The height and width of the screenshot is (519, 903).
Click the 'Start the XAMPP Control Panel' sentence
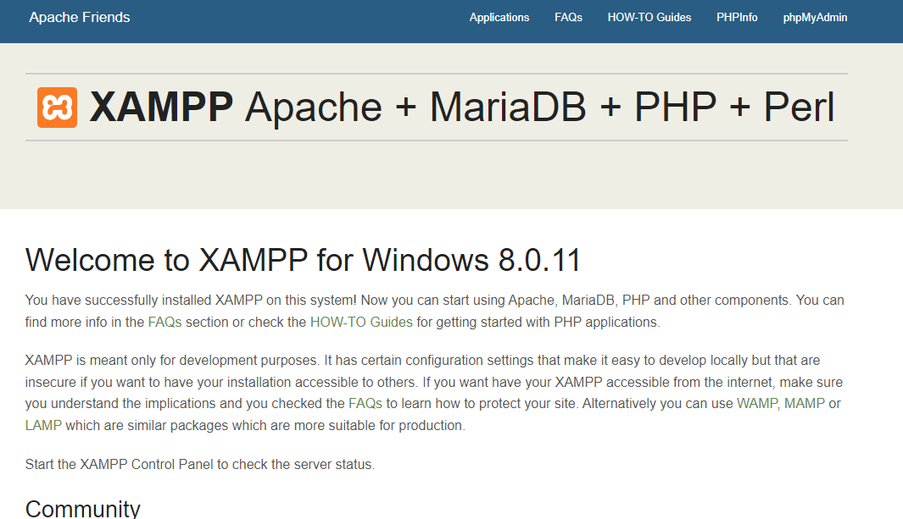tap(200, 465)
